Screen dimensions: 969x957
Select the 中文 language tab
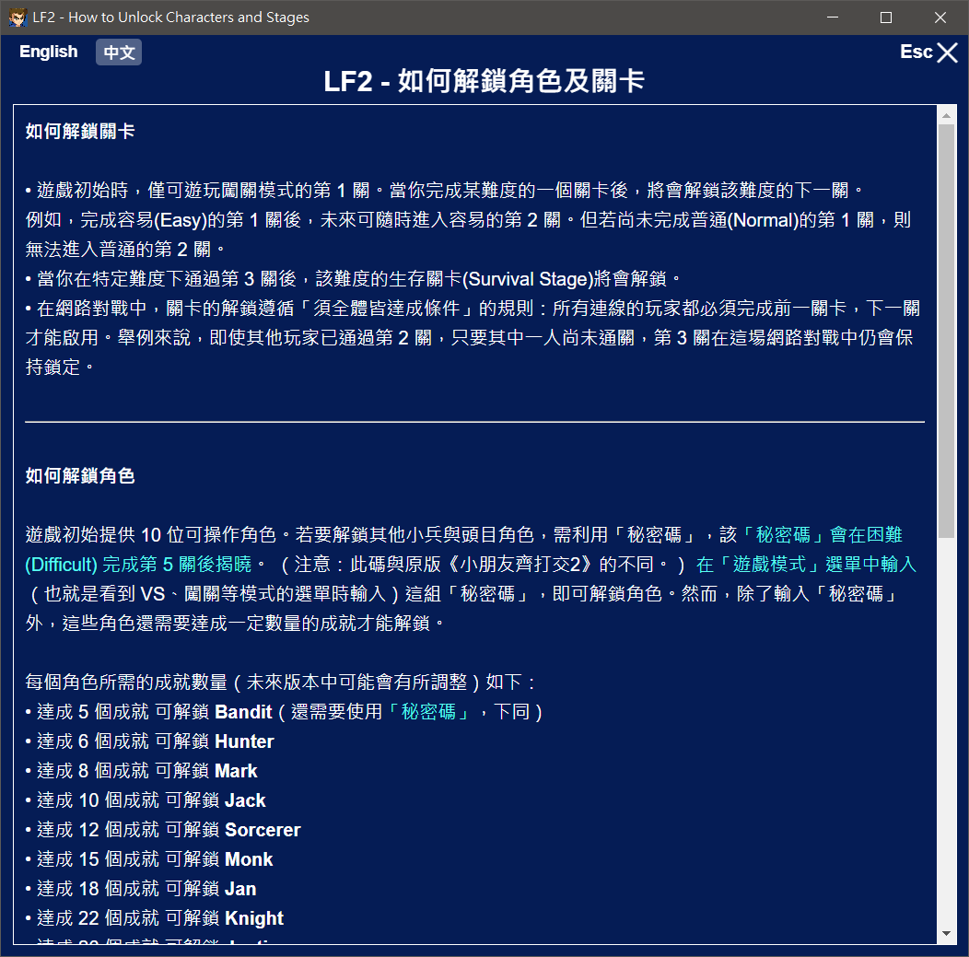pyautogui.click(x=119, y=52)
